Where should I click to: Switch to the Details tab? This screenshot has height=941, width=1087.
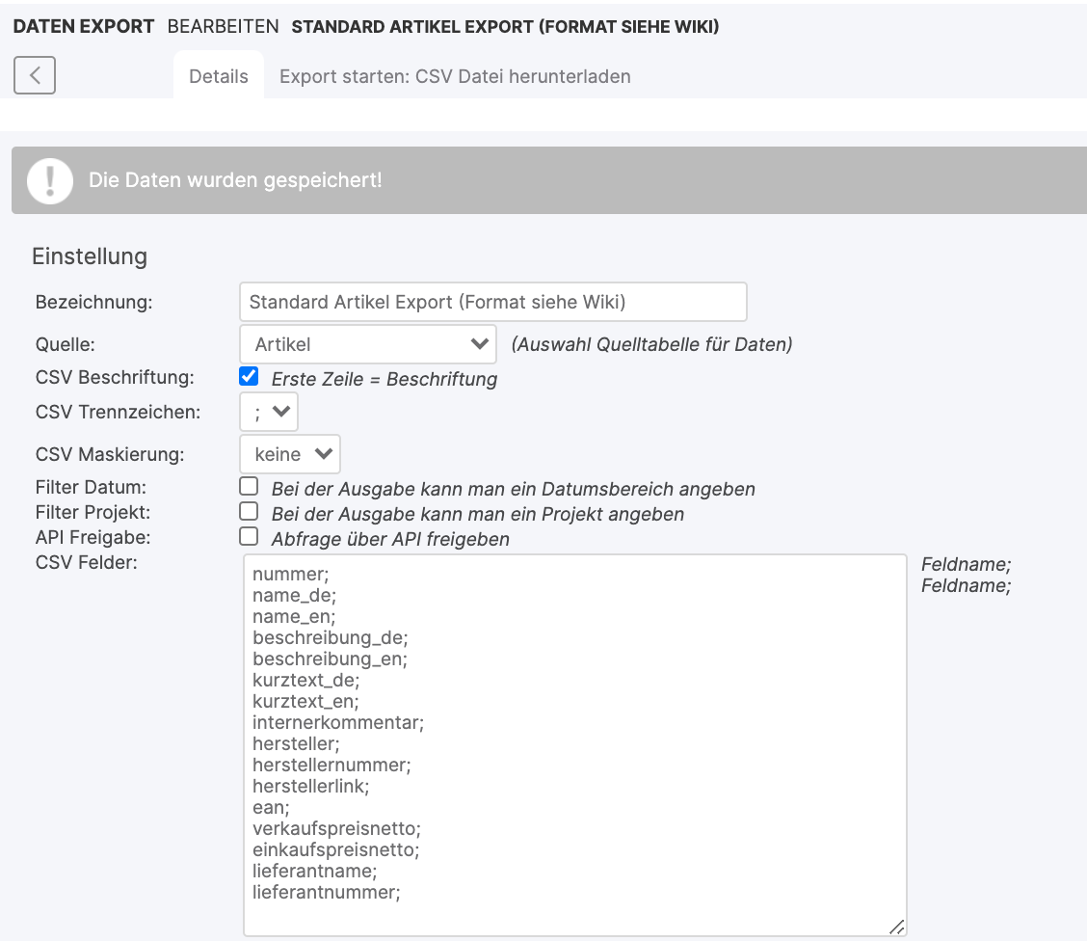point(219,76)
